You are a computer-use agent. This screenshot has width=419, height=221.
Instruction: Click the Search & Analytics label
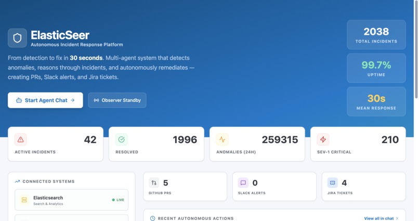(x=48, y=204)
